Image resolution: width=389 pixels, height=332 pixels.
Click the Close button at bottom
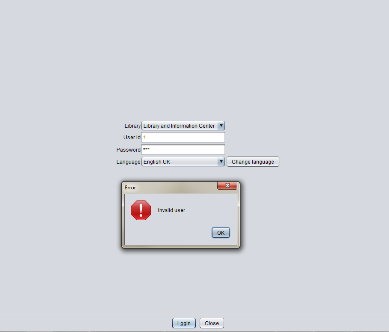[x=212, y=323]
